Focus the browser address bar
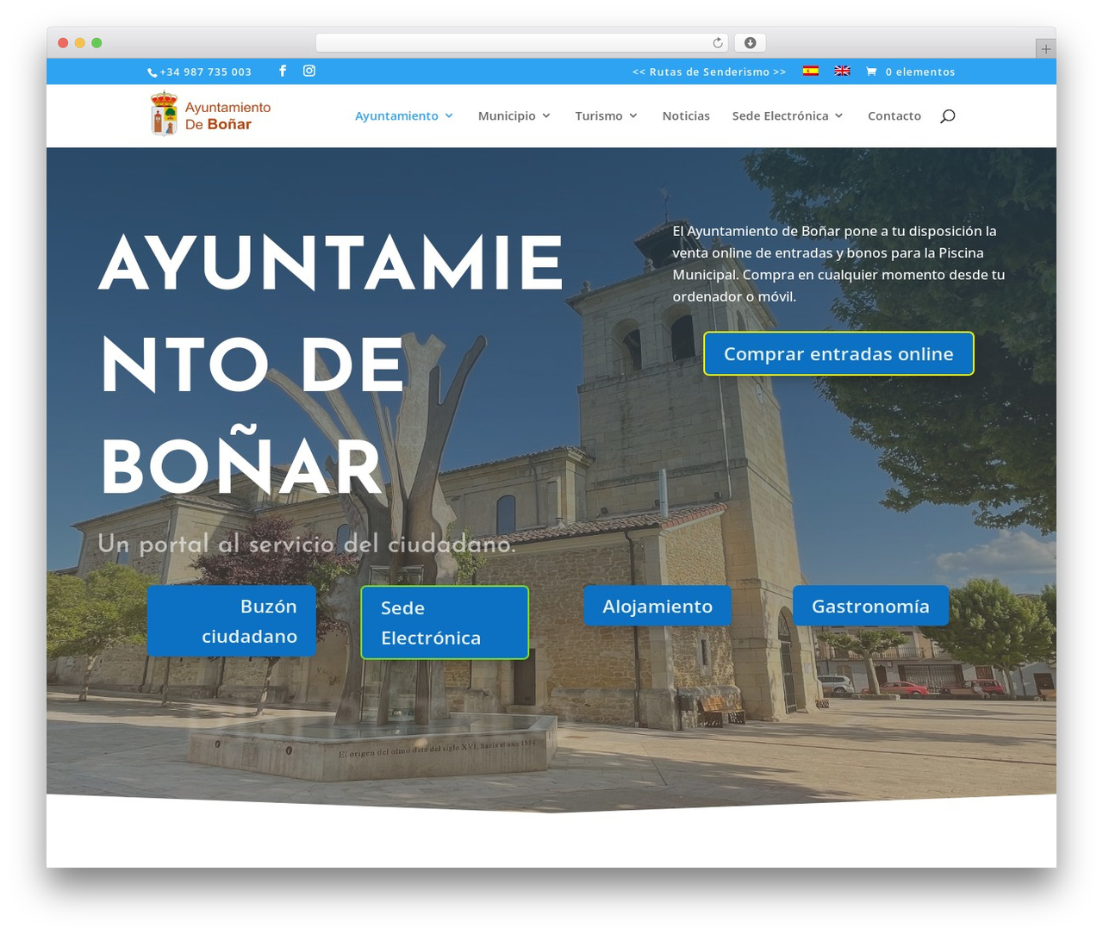The image size is (1103, 934). [x=522, y=42]
